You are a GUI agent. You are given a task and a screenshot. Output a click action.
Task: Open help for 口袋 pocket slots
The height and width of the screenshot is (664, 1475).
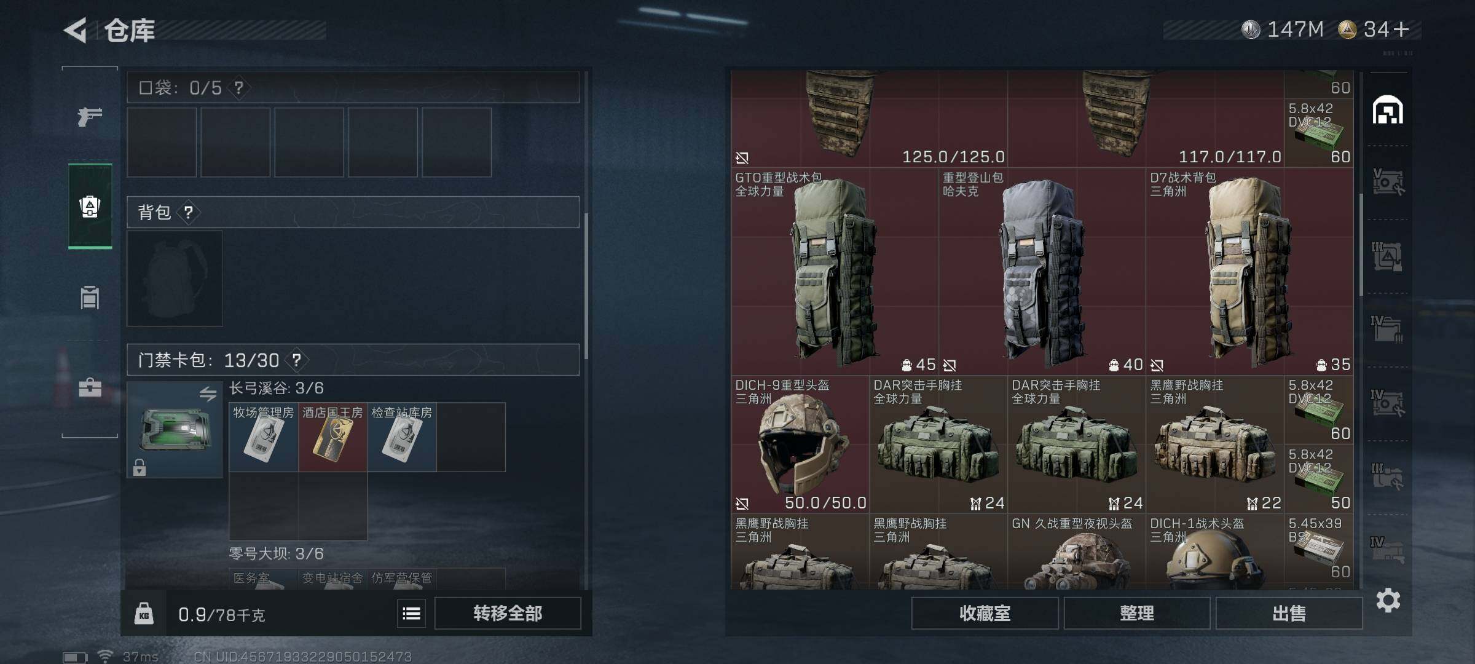238,88
